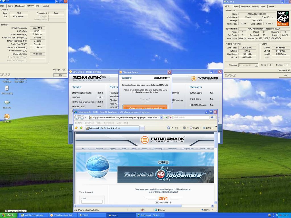Open the Extra tools dropdown in IE toolbar
Screen dimensions: 291x218
click(208, 128)
